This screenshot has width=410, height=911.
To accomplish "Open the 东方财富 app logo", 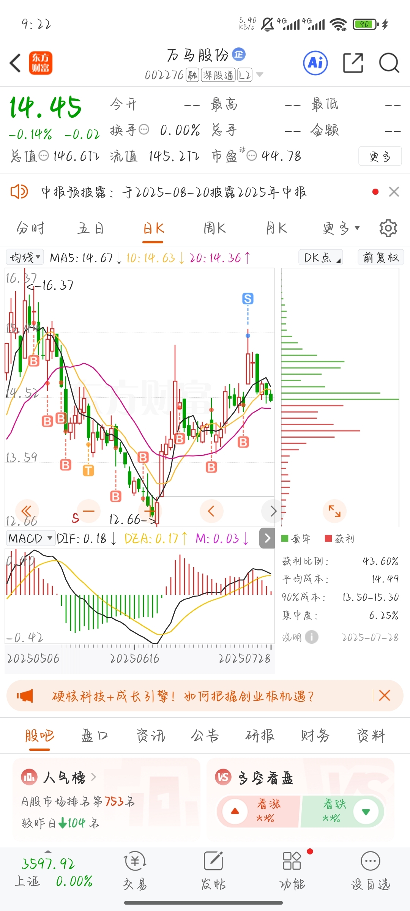I will (x=41, y=63).
